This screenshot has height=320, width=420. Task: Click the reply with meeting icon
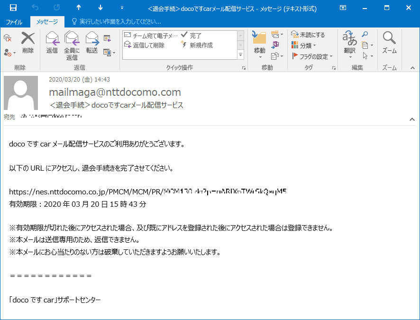[x=107, y=38]
